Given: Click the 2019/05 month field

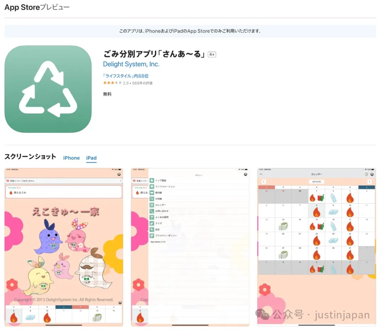Looking at the screenshot, I should point(317,182).
